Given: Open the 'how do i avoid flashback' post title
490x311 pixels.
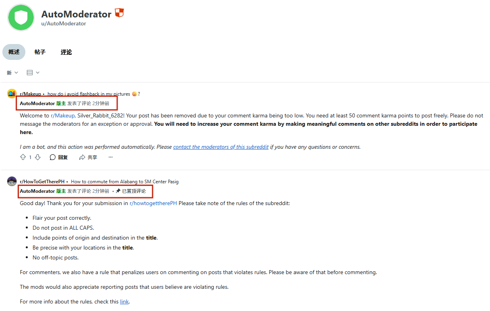Looking at the screenshot, I should point(89,94).
